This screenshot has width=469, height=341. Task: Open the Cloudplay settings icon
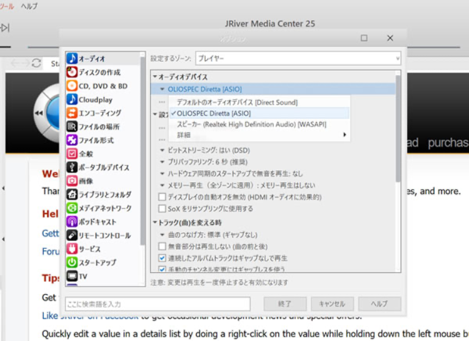pyautogui.click(x=72, y=99)
